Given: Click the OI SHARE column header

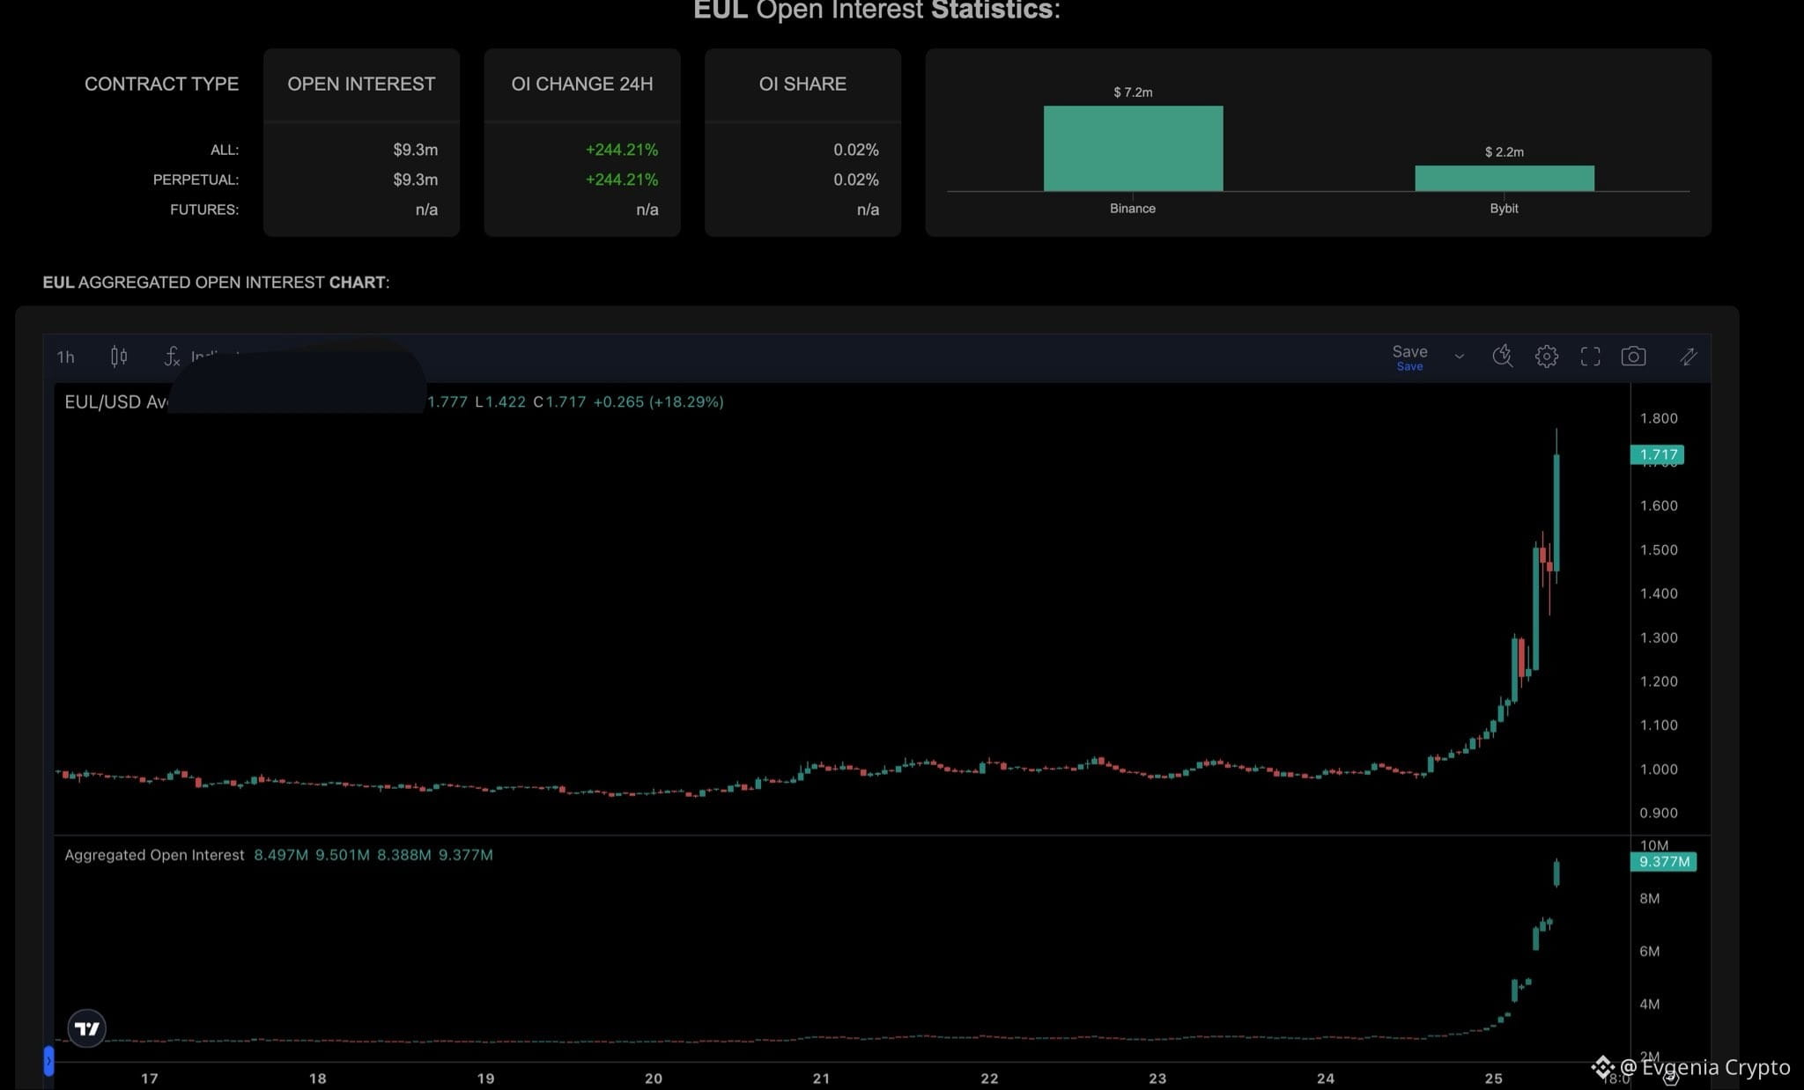Looking at the screenshot, I should pos(802,84).
